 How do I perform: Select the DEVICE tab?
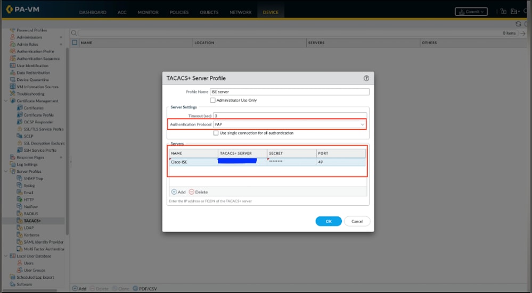(271, 12)
